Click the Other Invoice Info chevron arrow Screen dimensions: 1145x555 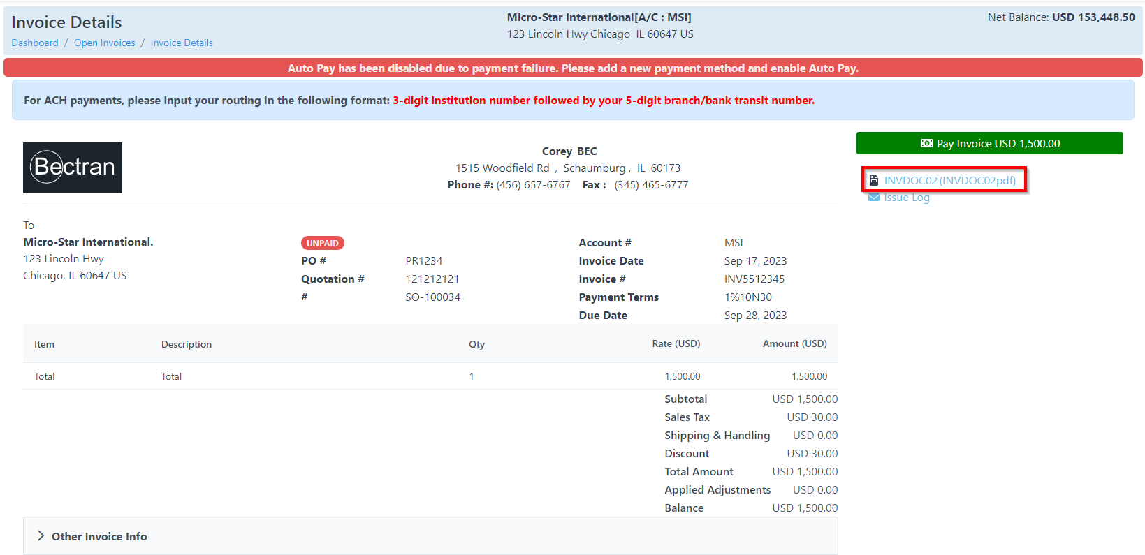coord(41,536)
